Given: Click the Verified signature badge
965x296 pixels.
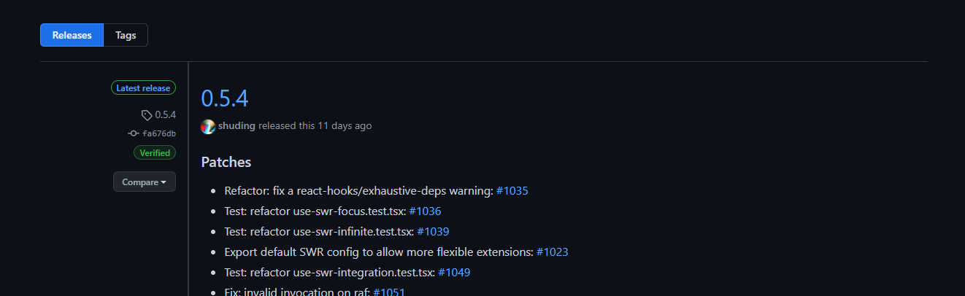Looking at the screenshot, I should click(x=155, y=153).
